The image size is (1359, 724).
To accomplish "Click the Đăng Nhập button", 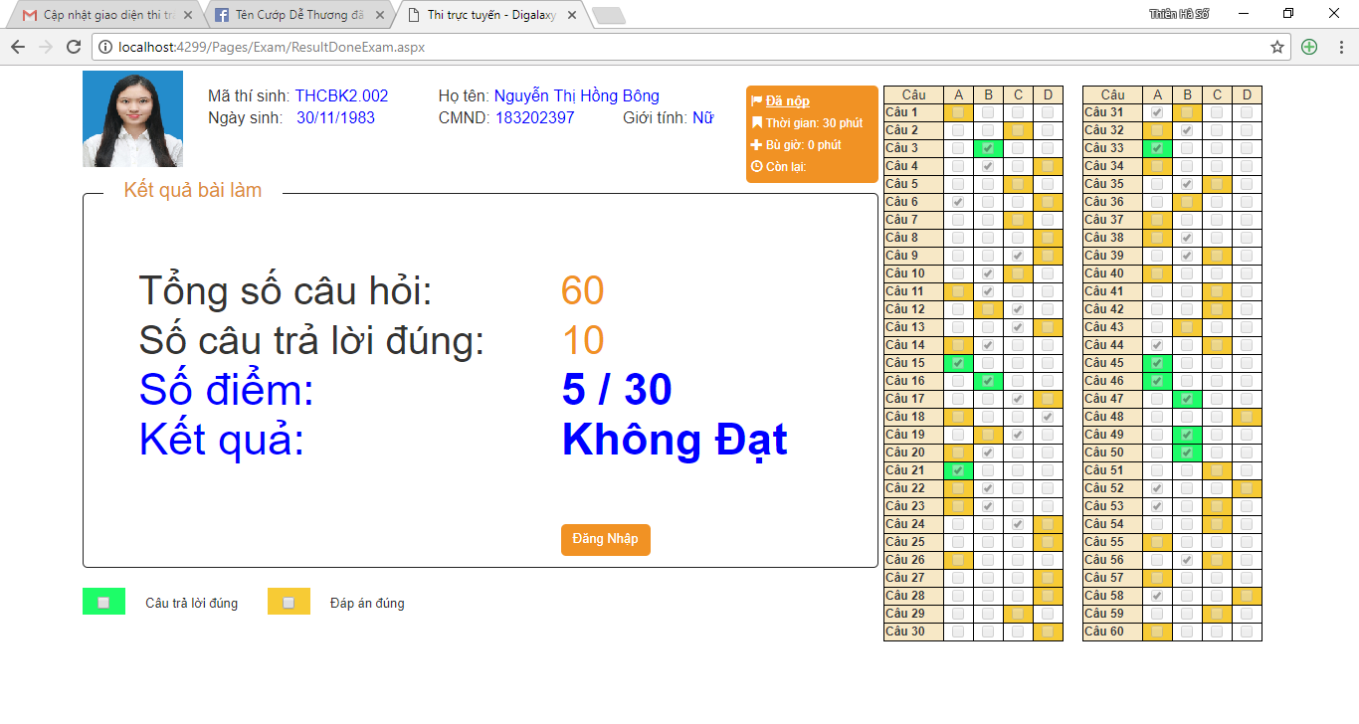I will (605, 539).
